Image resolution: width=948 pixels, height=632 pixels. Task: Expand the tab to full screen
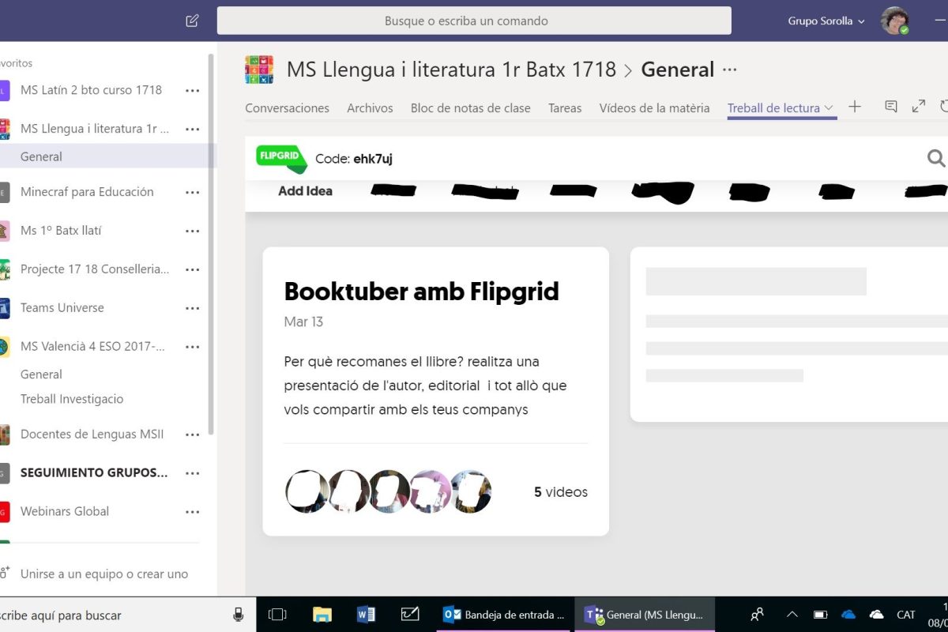tap(919, 107)
